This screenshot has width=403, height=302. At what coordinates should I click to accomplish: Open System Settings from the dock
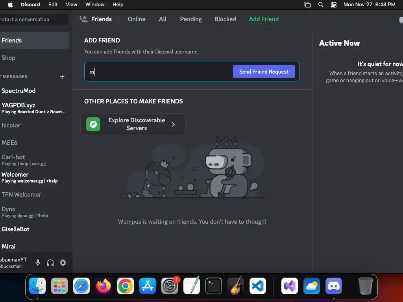tap(170, 286)
